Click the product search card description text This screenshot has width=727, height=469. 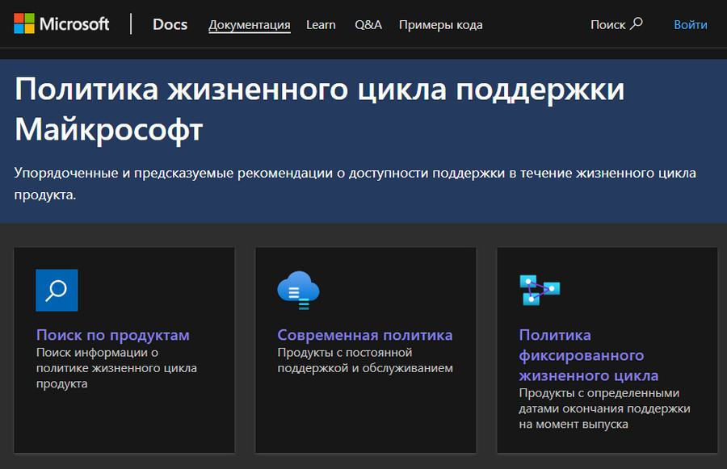116,368
